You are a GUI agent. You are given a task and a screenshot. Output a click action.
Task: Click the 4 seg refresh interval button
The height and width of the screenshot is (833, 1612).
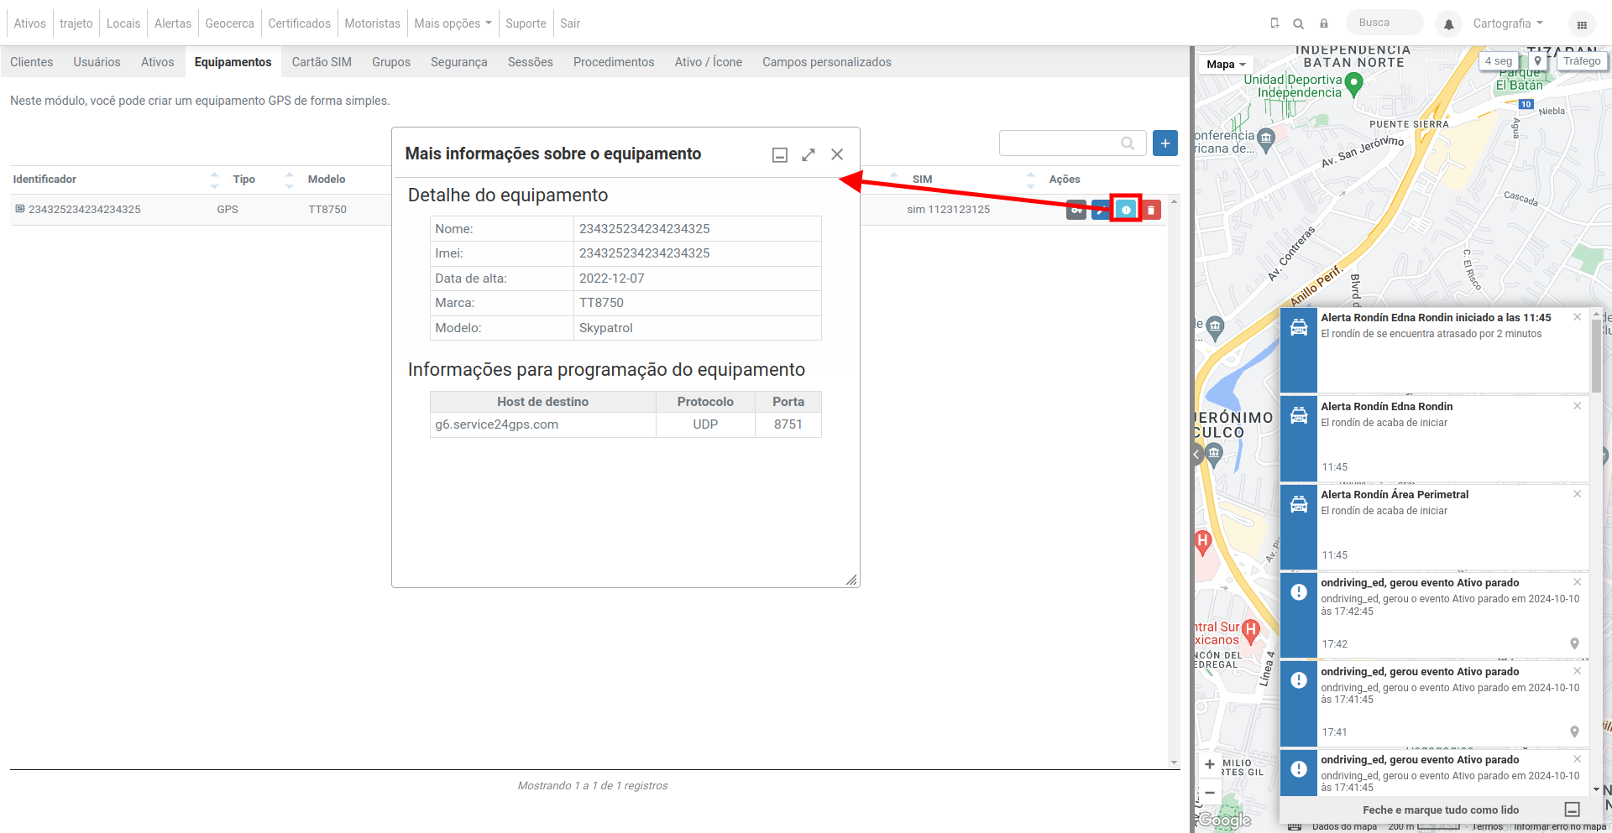click(x=1499, y=61)
